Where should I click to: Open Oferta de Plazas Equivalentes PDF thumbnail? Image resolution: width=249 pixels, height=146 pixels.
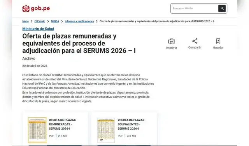point(106,130)
